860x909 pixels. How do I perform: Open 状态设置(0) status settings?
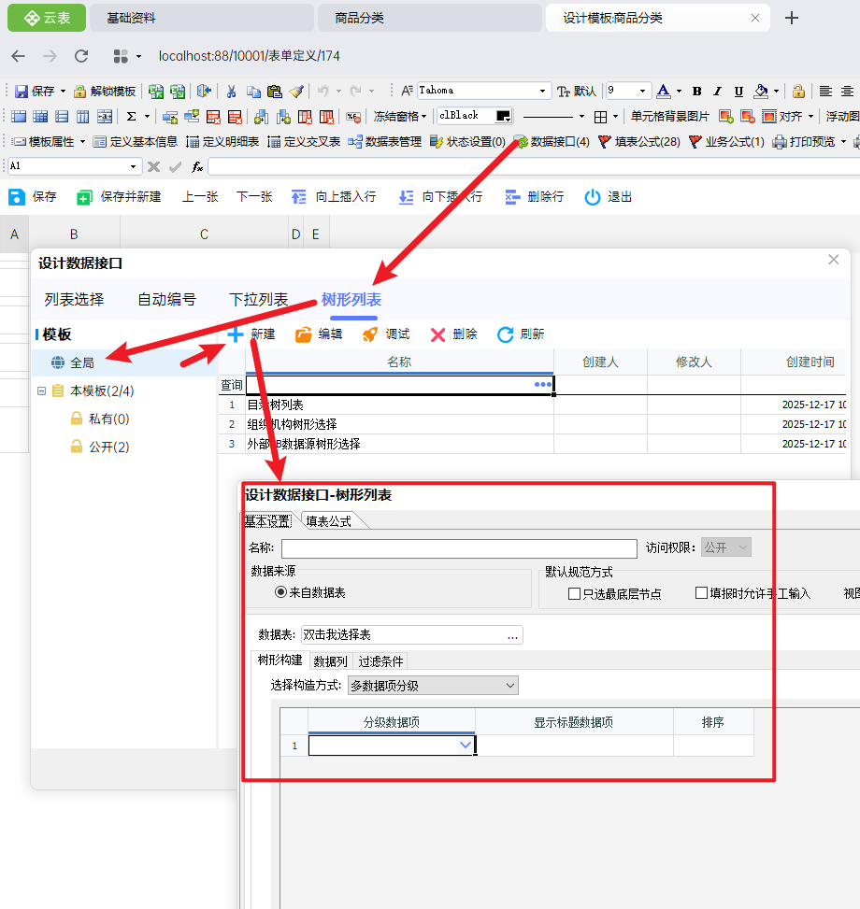(x=468, y=141)
